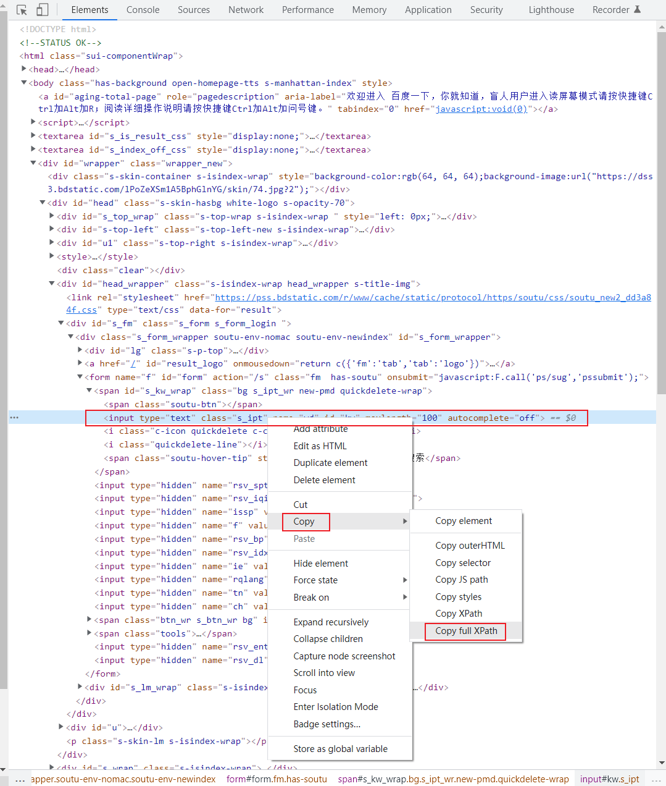Click the Recorder flask icon
Image resolution: width=666 pixels, height=786 pixels.
click(x=638, y=9)
